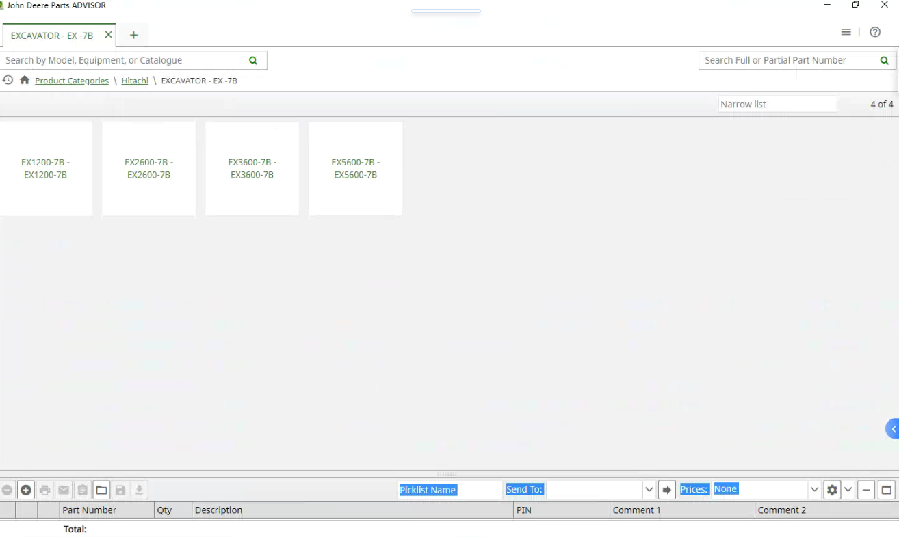Open the help question mark icon

coord(875,32)
